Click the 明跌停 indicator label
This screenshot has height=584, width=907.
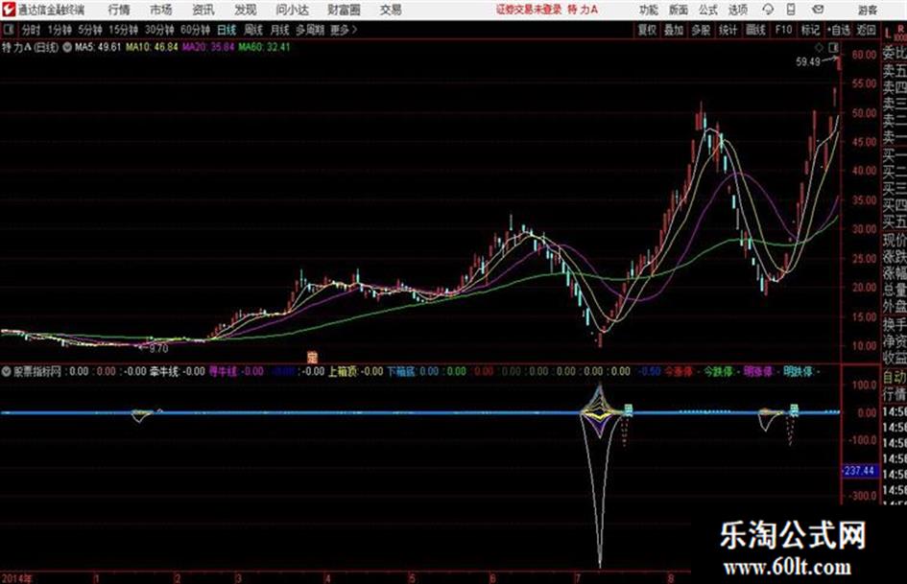coord(798,372)
